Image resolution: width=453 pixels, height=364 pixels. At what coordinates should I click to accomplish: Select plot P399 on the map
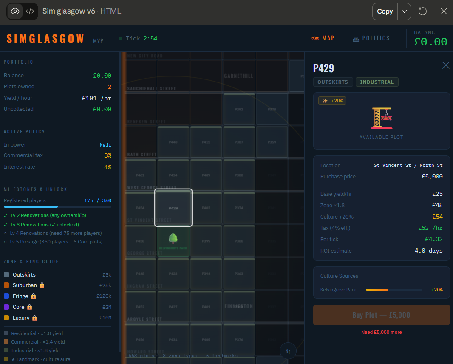[x=206, y=240]
